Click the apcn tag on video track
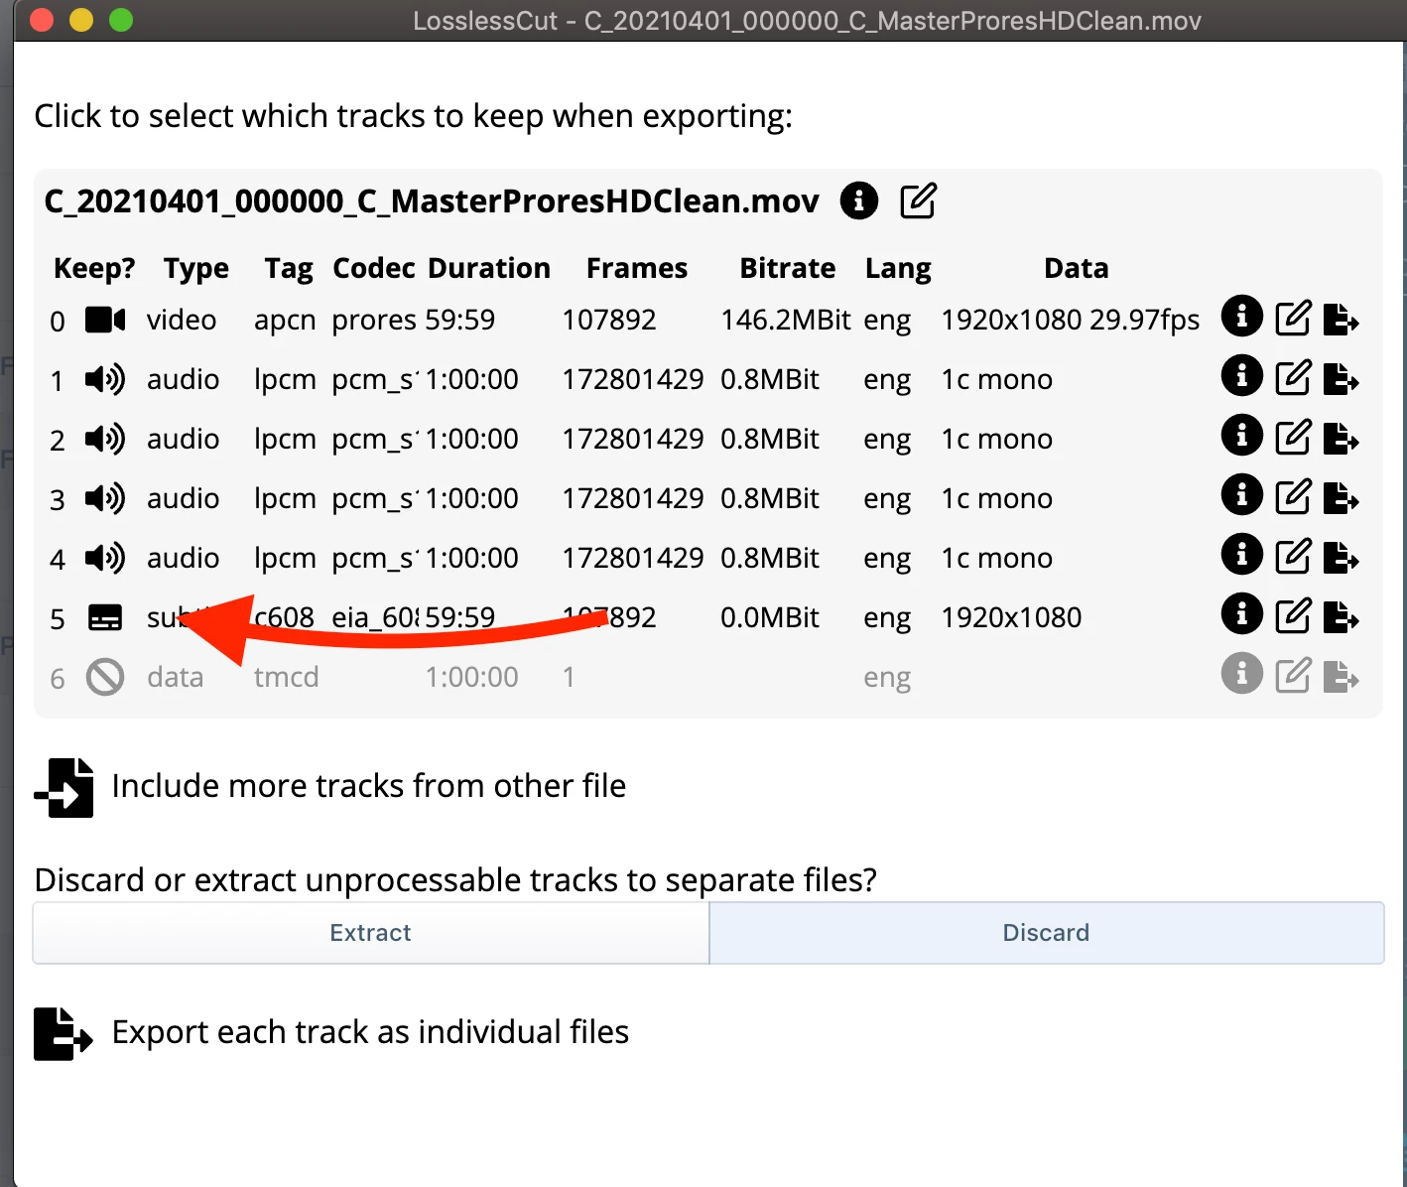The width and height of the screenshot is (1407, 1187). 285,321
